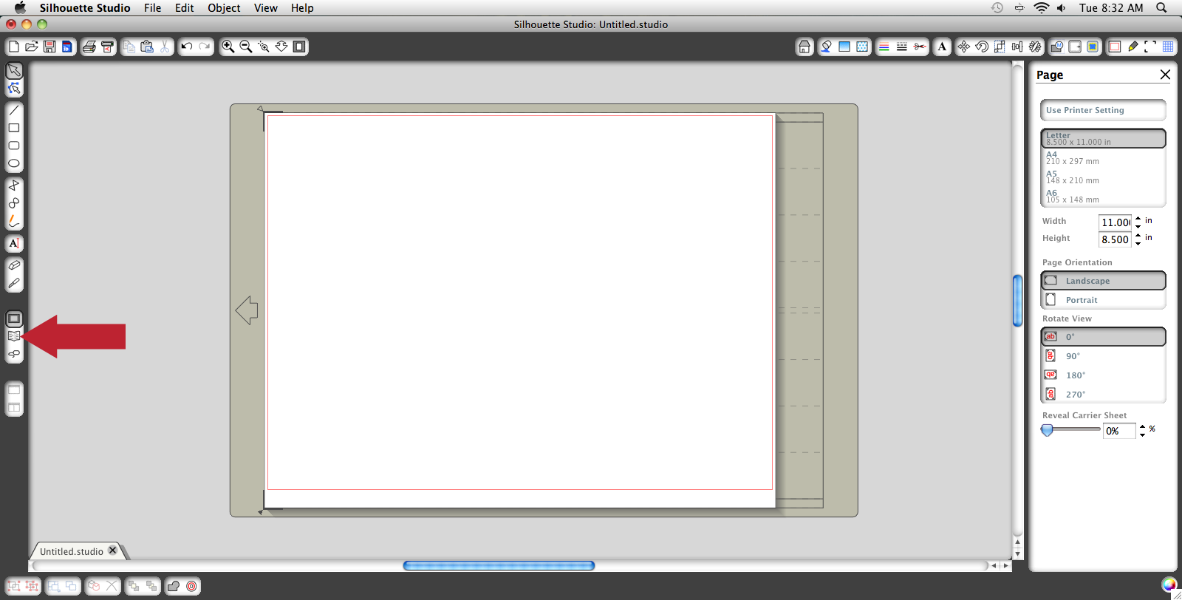Fit page to window icon
The width and height of the screenshot is (1182, 600).
(299, 47)
